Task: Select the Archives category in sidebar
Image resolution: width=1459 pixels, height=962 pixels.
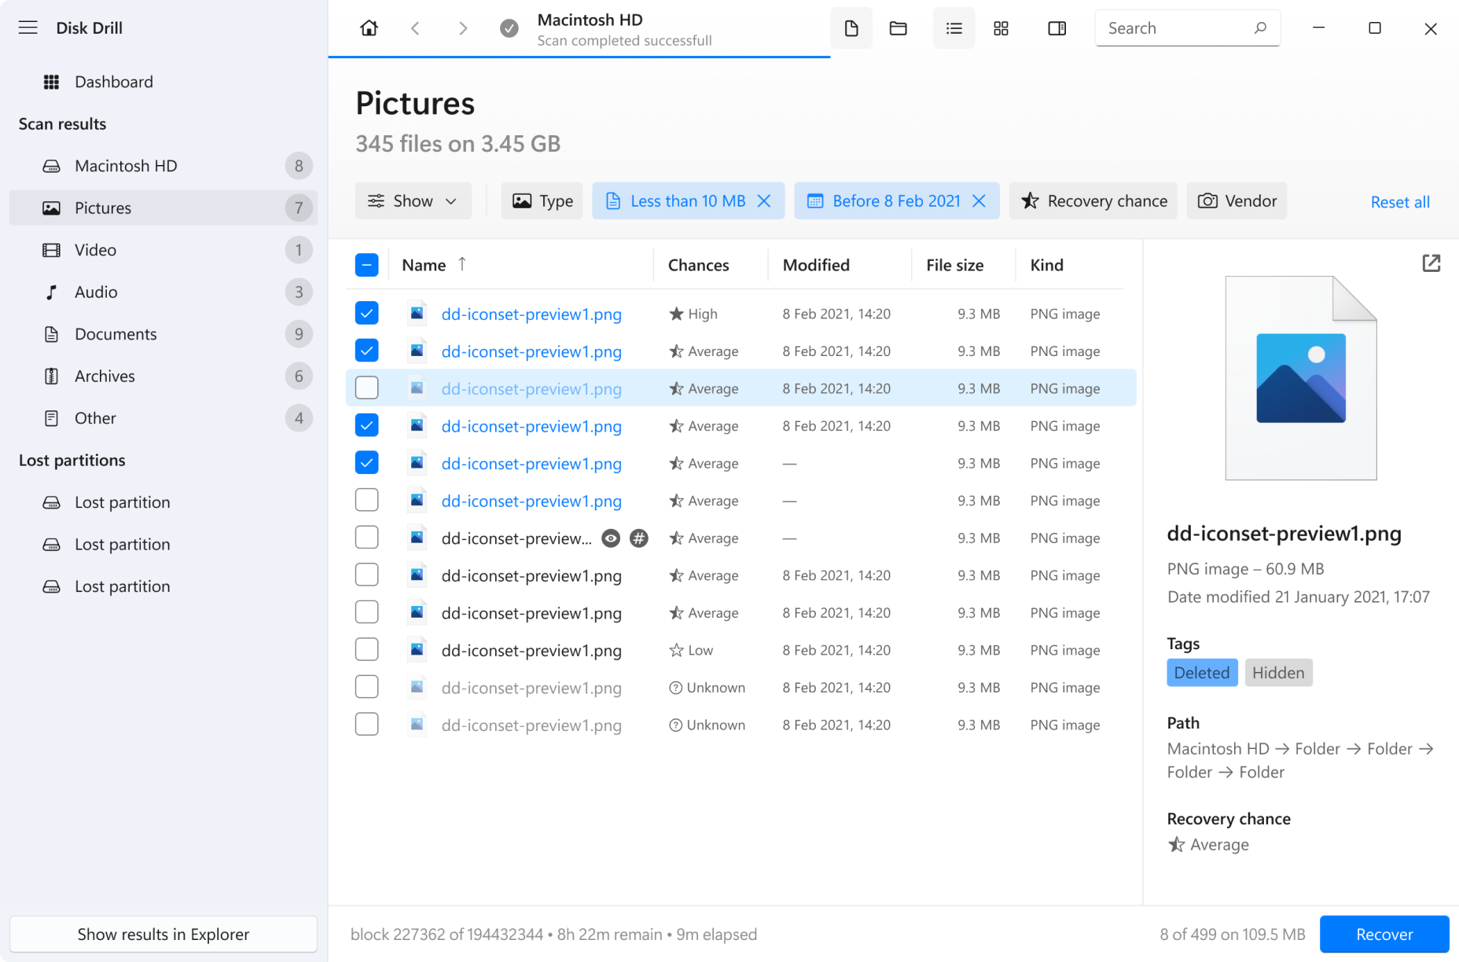Action: pyautogui.click(x=105, y=376)
